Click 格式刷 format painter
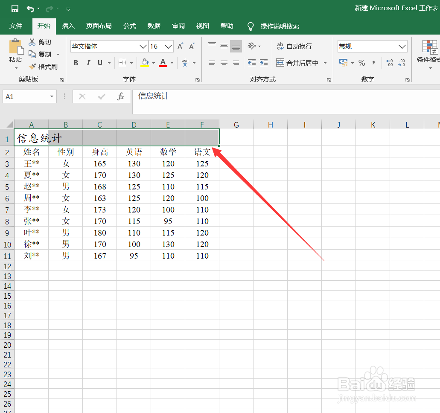Screen dimensions: 440x413 coord(43,67)
